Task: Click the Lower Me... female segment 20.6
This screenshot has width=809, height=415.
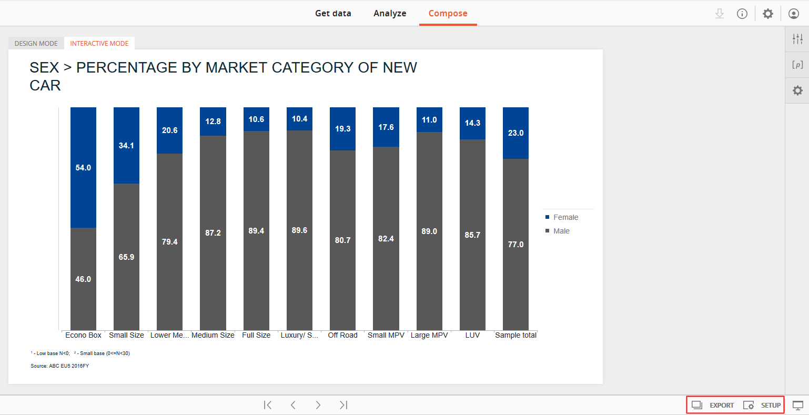Action: (x=169, y=130)
